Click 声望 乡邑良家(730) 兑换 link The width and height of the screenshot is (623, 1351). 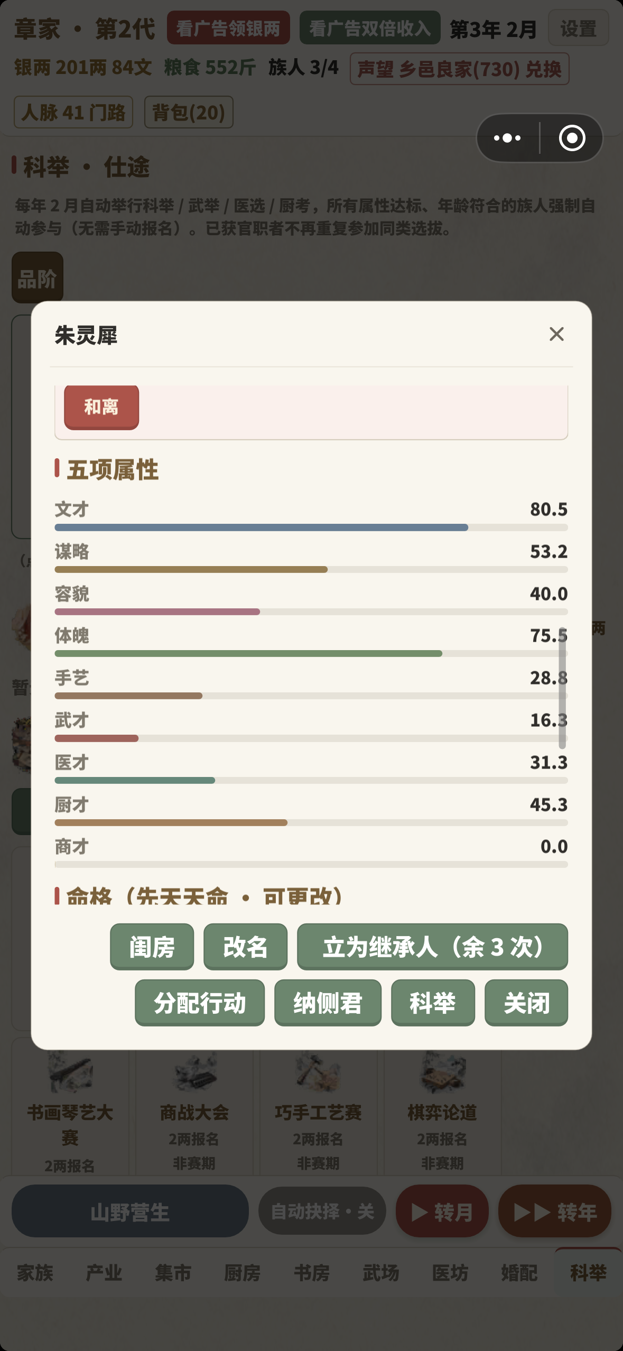459,69
